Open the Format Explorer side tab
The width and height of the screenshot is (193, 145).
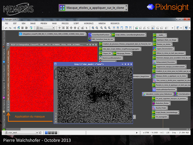4,91
